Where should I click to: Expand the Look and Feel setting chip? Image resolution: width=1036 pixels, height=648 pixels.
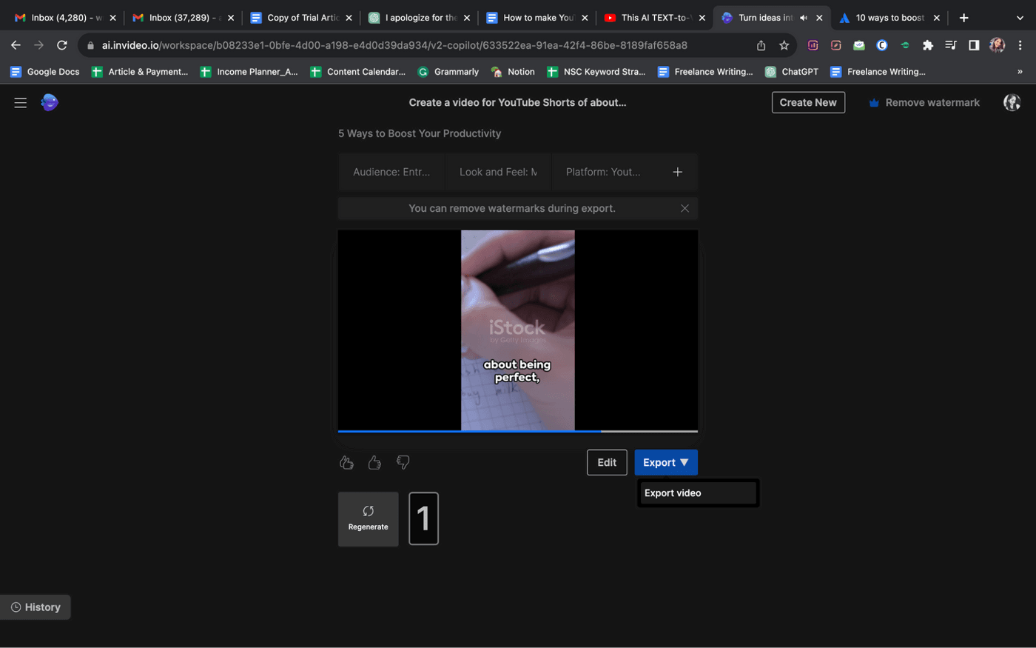pos(498,172)
